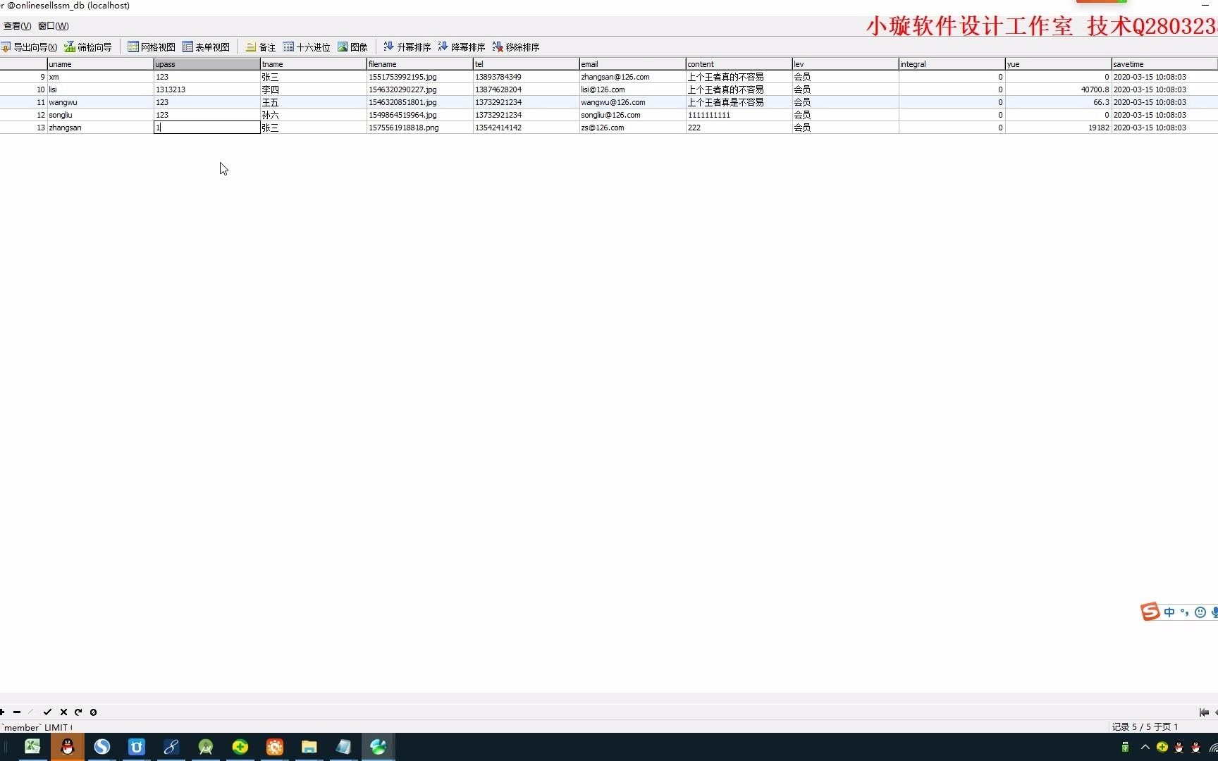
Task: Remove sorting (移除排序)
Action: tap(516, 47)
